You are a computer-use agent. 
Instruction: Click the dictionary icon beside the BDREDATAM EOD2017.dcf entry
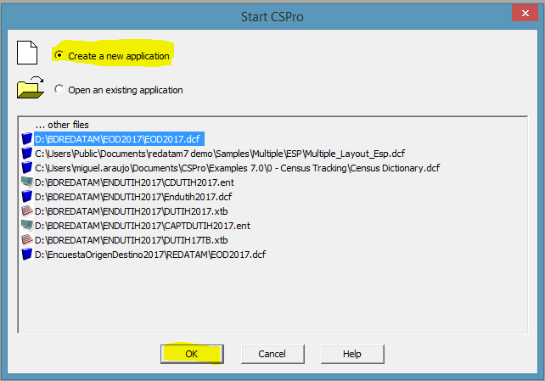27,139
